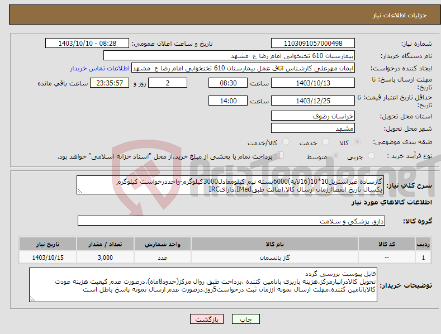
Task: Click the item code cell showing --
Action: (387, 257)
